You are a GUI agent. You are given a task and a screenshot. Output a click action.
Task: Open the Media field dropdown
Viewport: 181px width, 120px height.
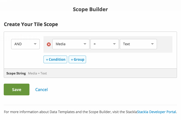pos(71,44)
